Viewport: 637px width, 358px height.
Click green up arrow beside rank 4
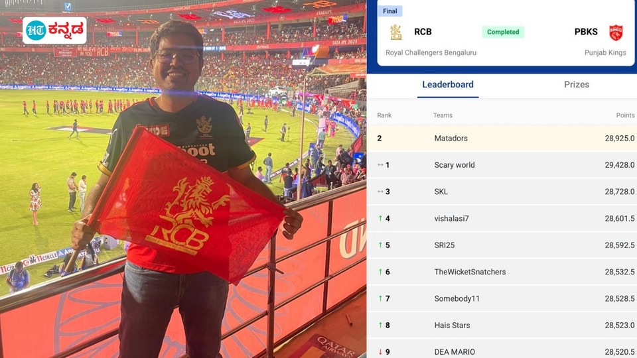(380, 218)
